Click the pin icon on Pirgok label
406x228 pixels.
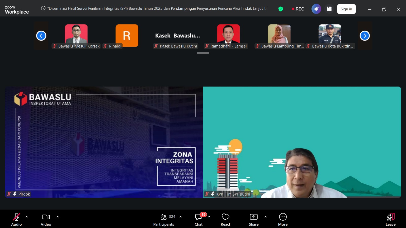coord(15,194)
